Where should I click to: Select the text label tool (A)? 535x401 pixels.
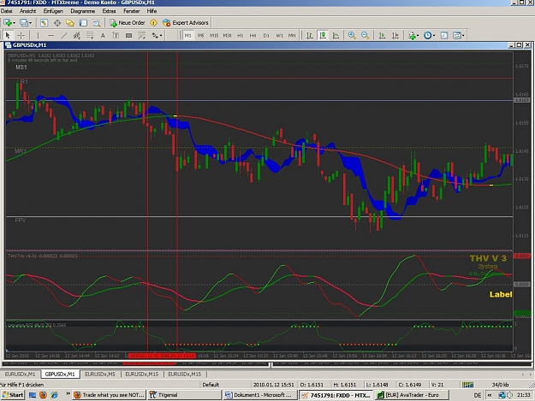103,35
